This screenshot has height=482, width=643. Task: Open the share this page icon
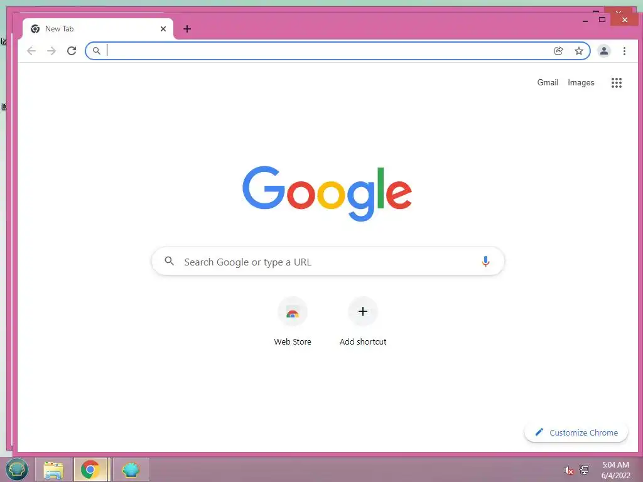click(558, 51)
